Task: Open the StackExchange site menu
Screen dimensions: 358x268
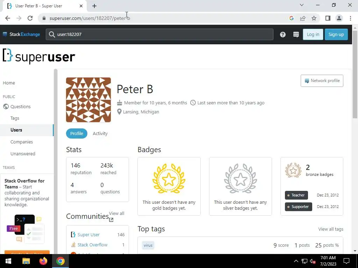Action: click(21, 35)
